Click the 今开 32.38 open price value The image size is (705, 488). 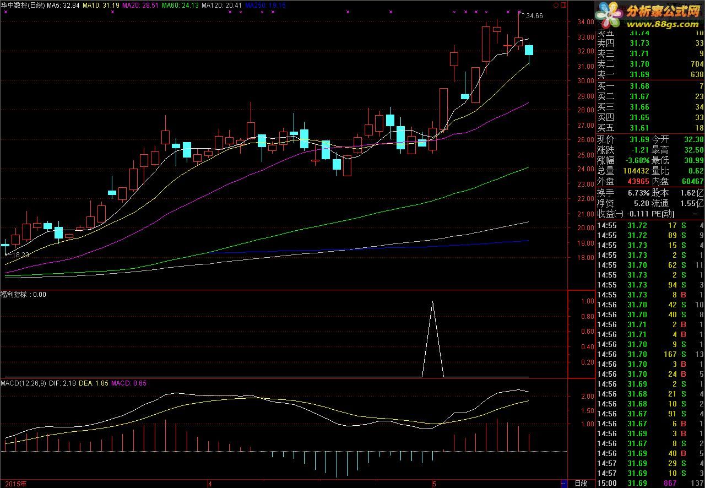tap(693, 139)
